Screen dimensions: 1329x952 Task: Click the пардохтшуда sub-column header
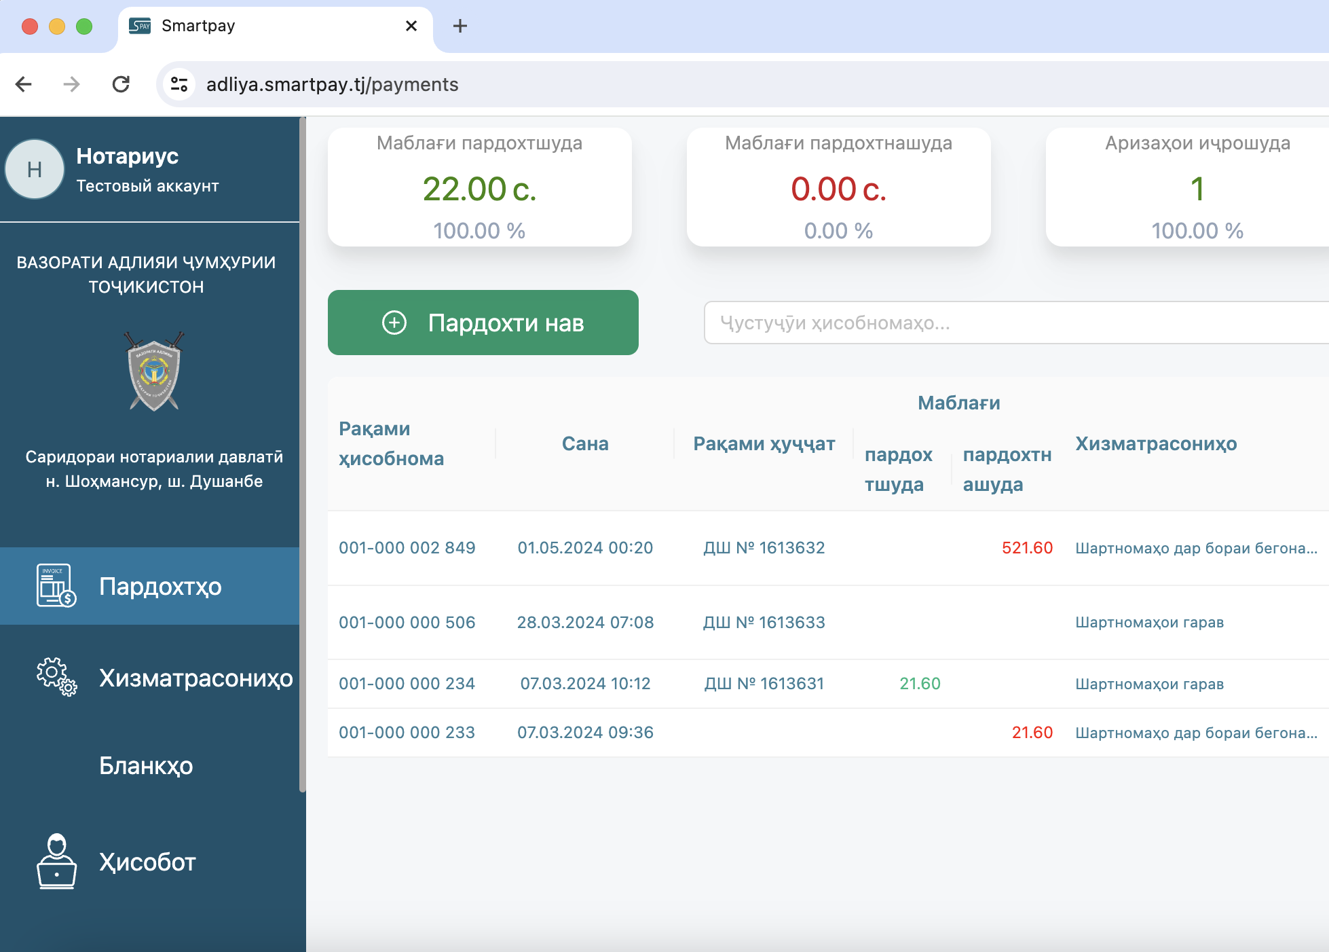click(x=898, y=469)
